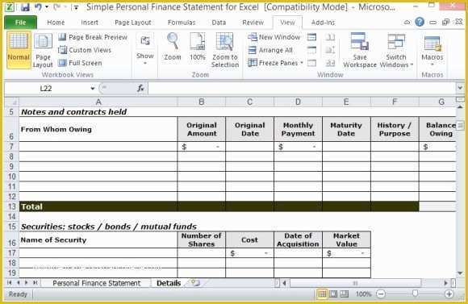Image resolution: width=468 pixels, height=304 pixels.
Task: Select column E header
Action: click(346, 102)
